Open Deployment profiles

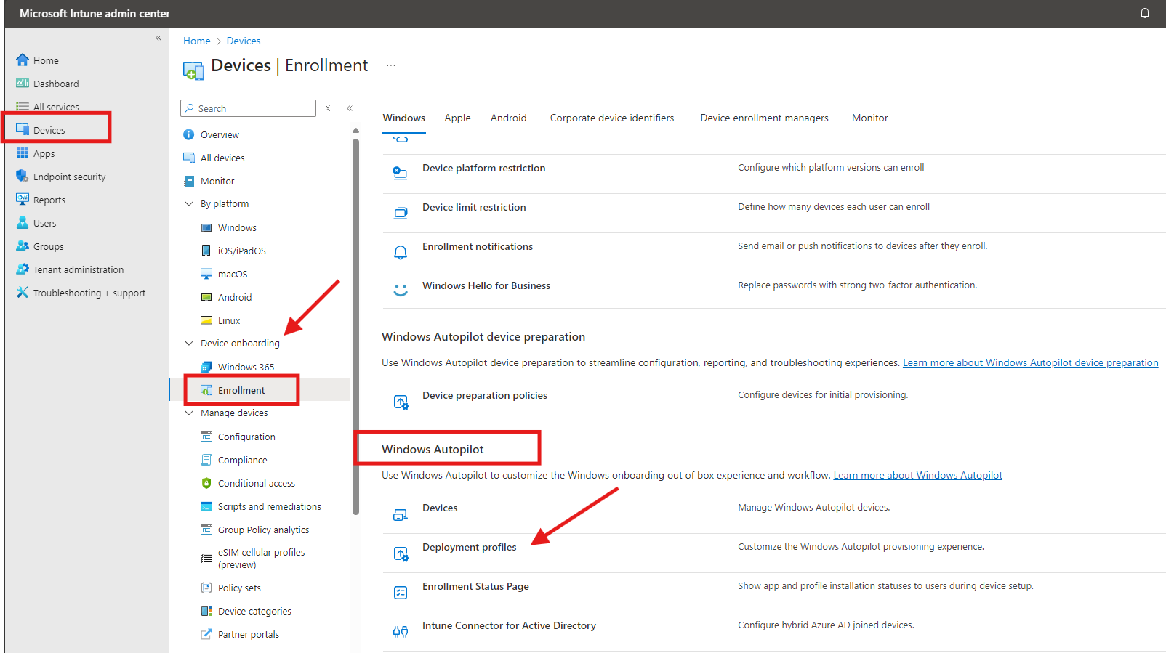click(469, 547)
